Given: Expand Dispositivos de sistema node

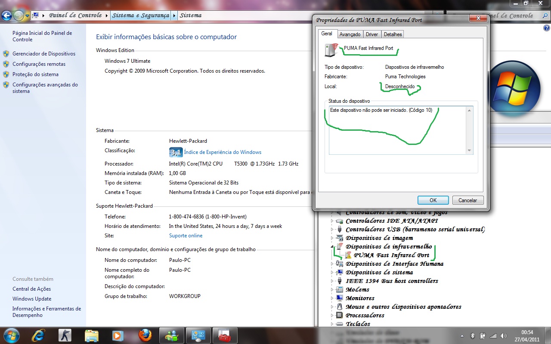Looking at the screenshot, I should tap(332, 273).
